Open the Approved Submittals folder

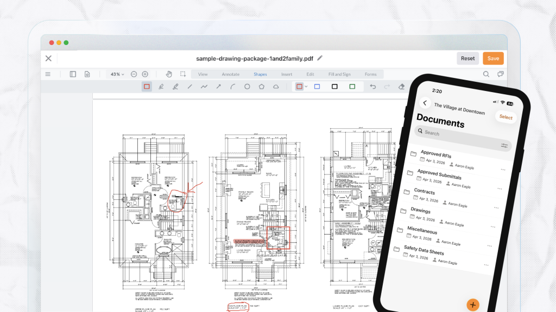coord(456,179)
